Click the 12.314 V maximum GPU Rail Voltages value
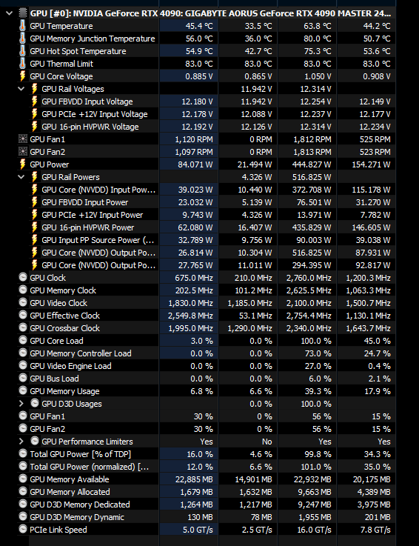 tap(315, 89)
